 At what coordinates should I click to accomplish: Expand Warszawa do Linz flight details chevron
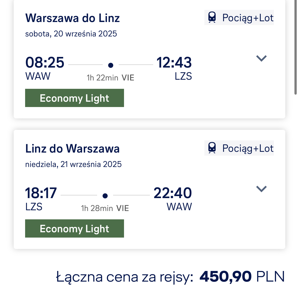coord(261,58)
